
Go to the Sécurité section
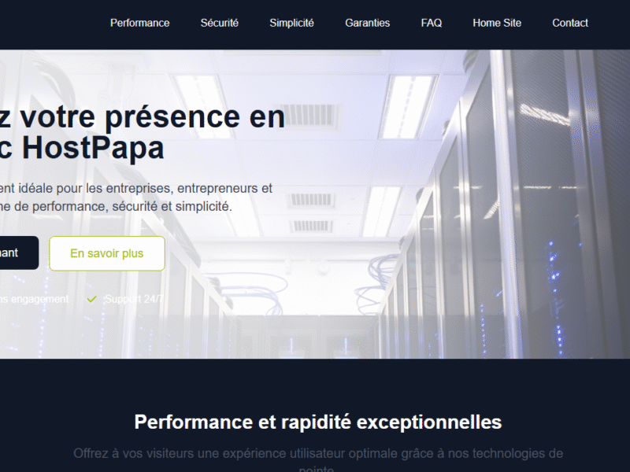point(220,23)
